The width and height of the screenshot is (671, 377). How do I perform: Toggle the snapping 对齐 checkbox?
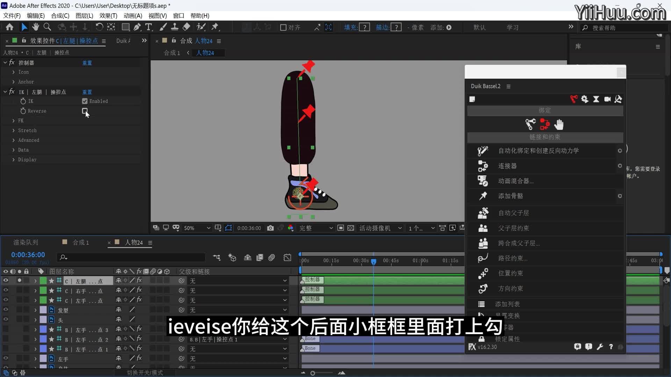tap(283, 28)
